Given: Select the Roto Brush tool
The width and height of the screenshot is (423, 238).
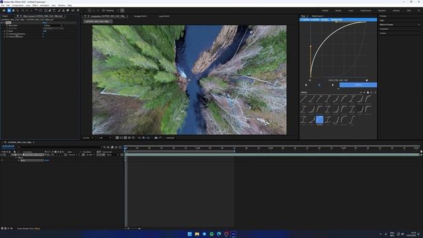Looking at the screenshot, I should [x=73, y=11].
